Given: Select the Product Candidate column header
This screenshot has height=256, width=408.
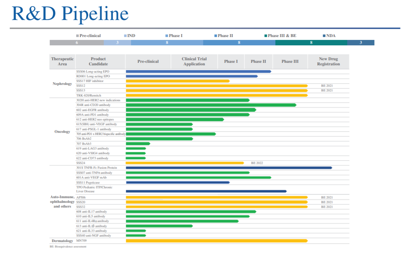Looking at the screenshot, I should click(98, 61).
